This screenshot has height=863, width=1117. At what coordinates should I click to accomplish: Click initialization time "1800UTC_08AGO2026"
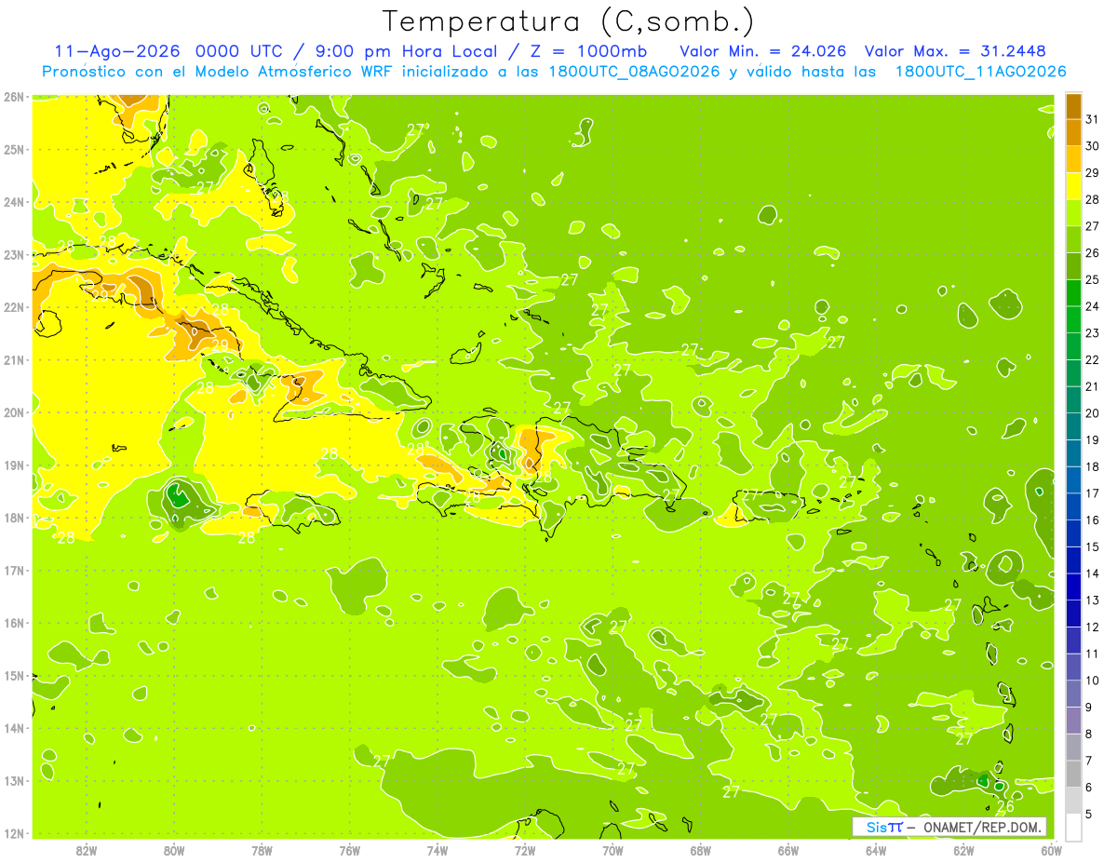click(633, 72)
